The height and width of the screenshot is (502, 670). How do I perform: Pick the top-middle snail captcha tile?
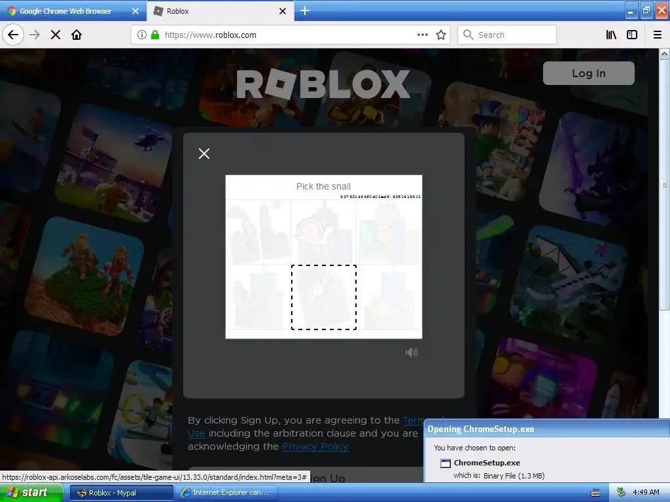323,232
